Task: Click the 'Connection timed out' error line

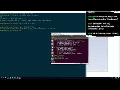Action: (27, 29)
